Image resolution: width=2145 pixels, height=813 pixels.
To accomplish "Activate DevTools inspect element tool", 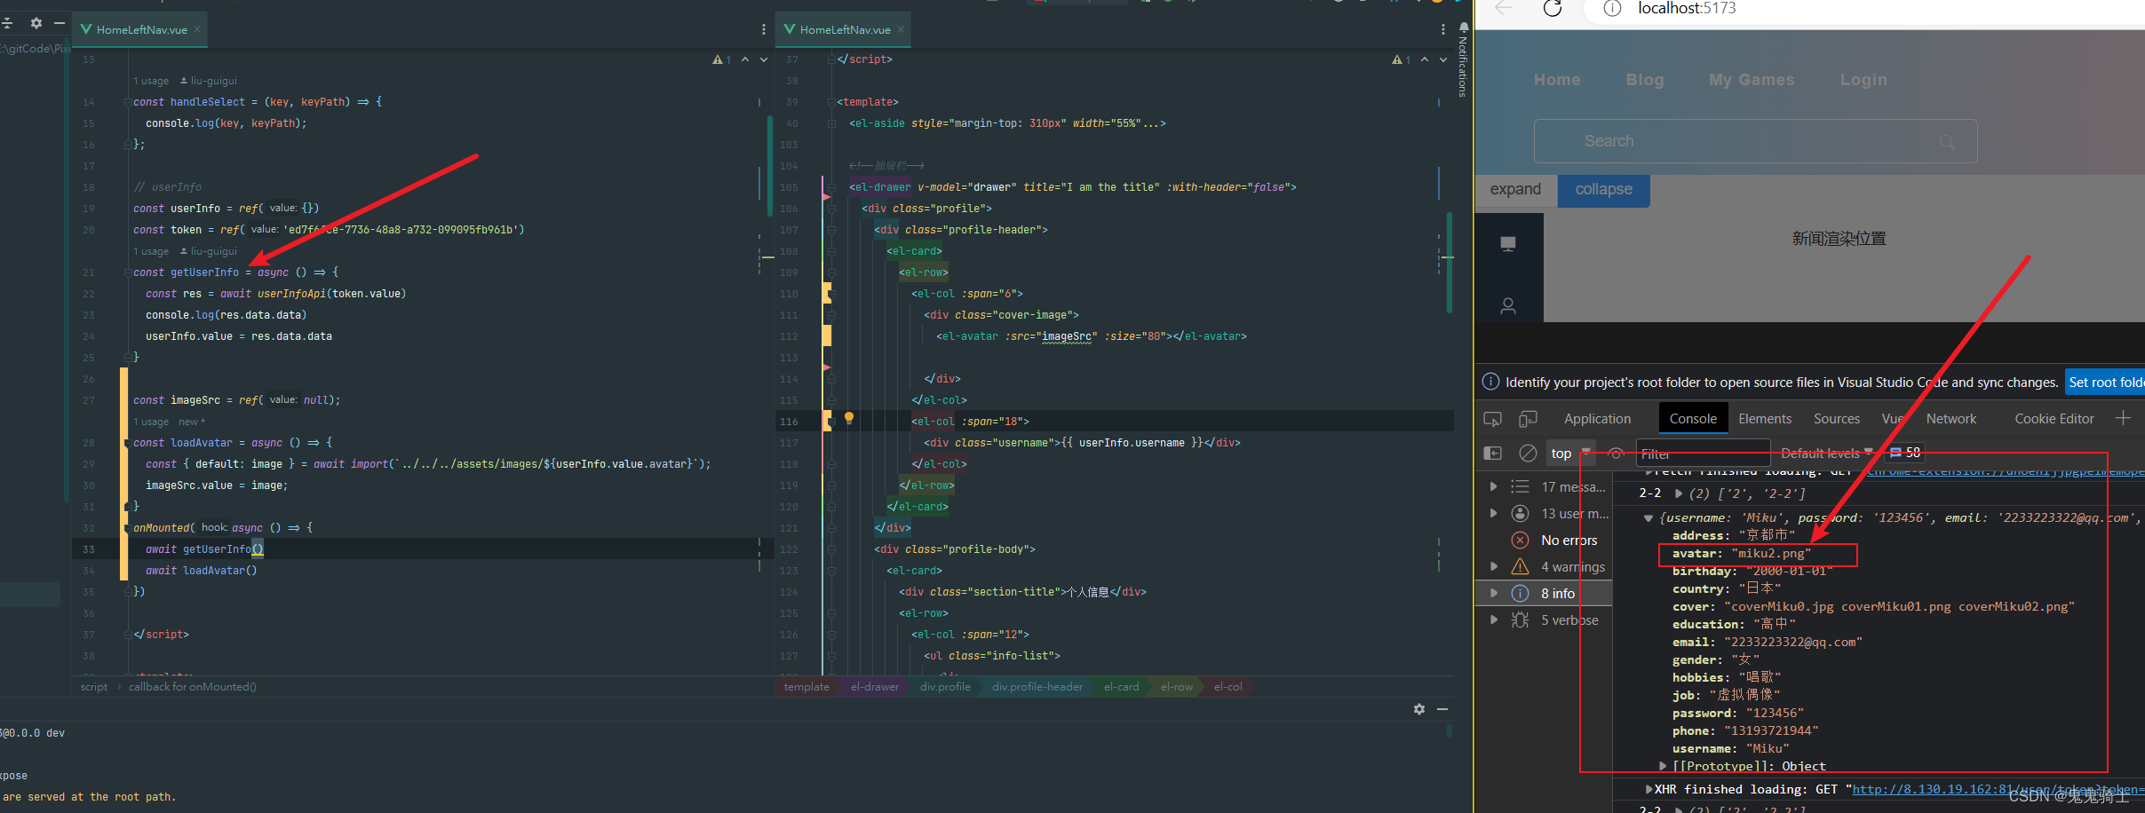I will [x=1493, y=419].
